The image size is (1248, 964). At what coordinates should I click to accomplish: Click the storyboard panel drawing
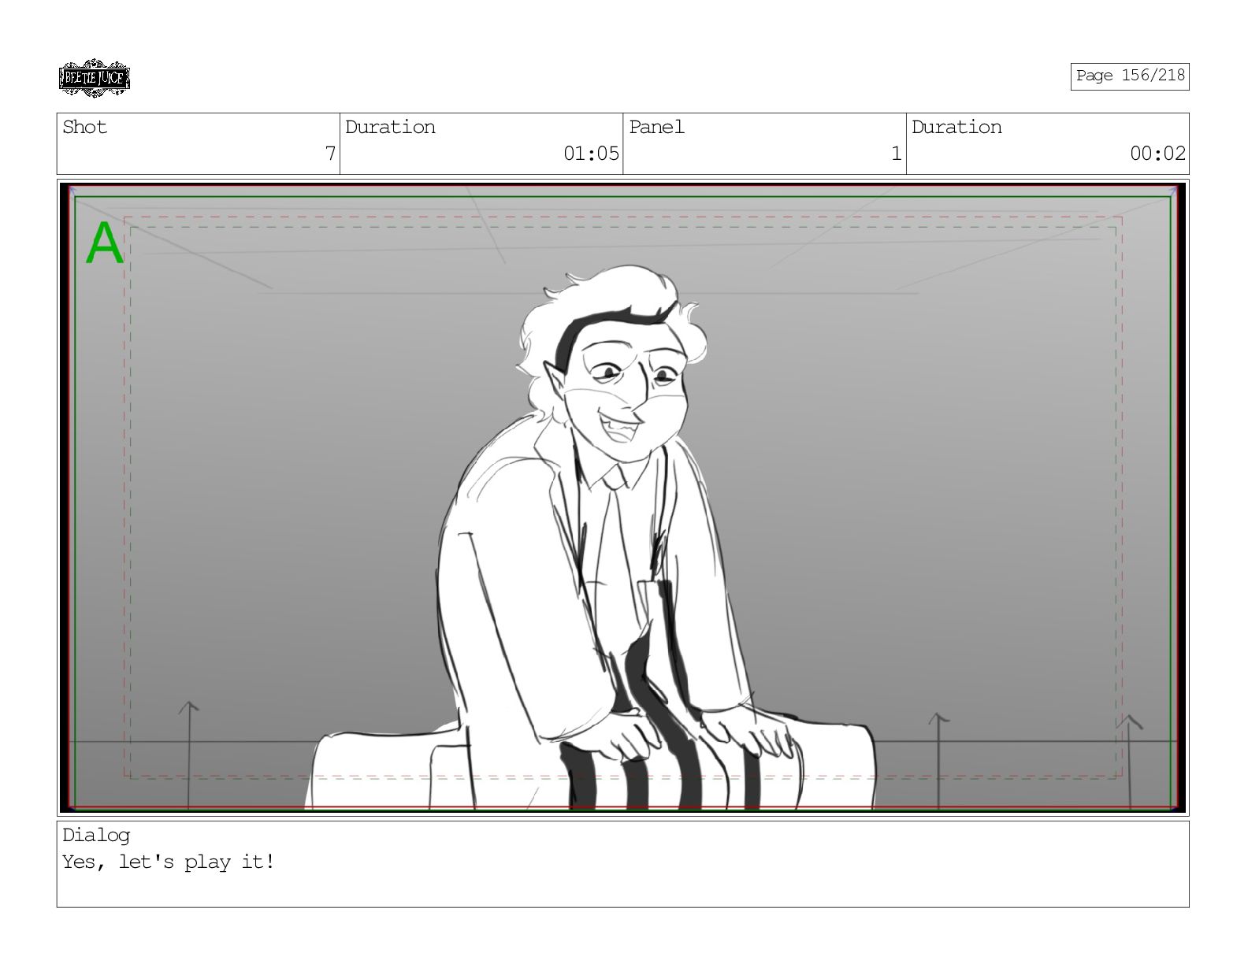pos(622,498)
